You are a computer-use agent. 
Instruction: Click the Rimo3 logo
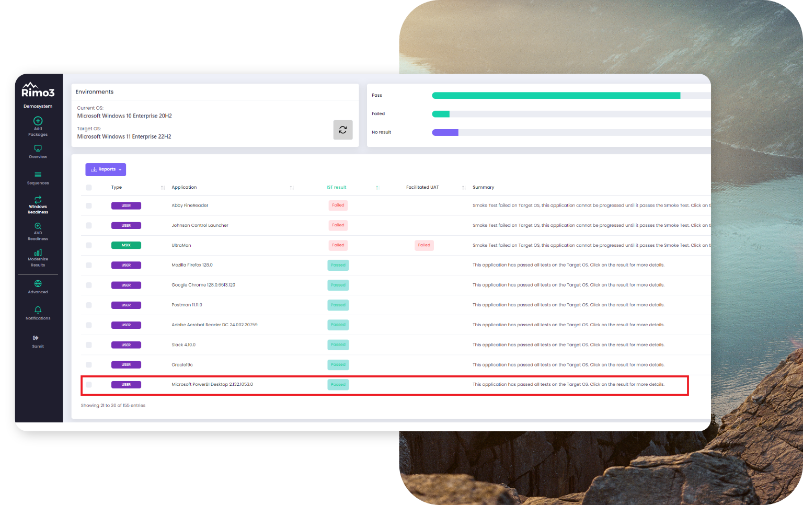(x=38, y=90)
